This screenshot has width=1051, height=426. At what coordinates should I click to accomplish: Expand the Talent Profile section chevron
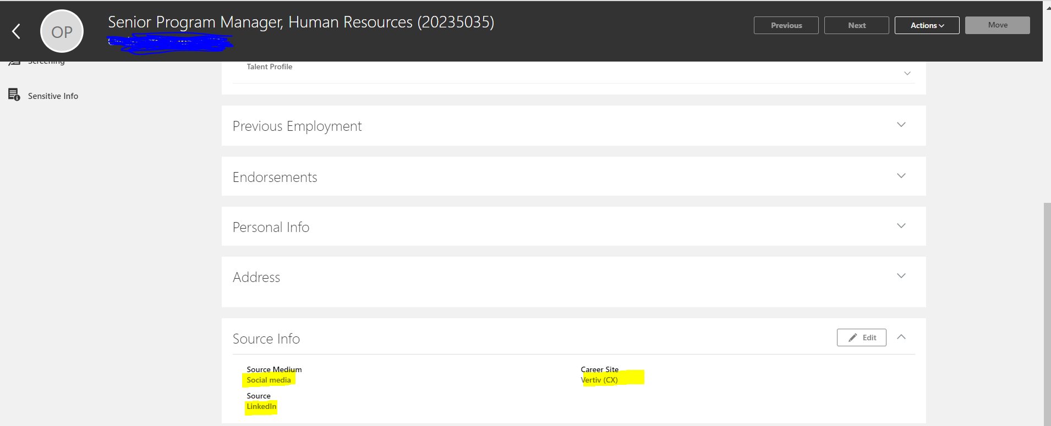tap(907, 73)
